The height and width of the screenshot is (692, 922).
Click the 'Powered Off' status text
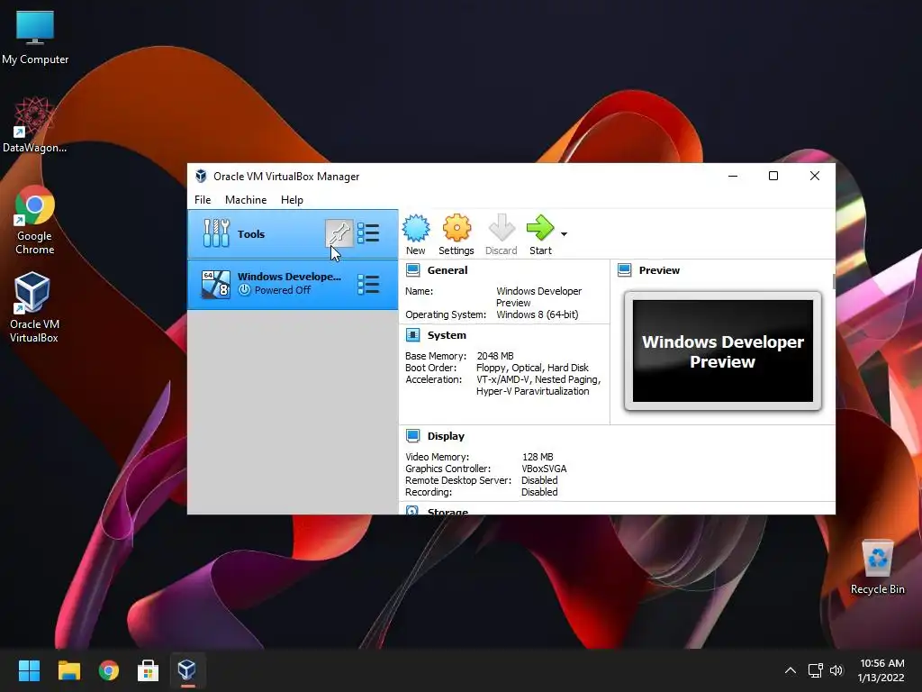click(282, 290)
